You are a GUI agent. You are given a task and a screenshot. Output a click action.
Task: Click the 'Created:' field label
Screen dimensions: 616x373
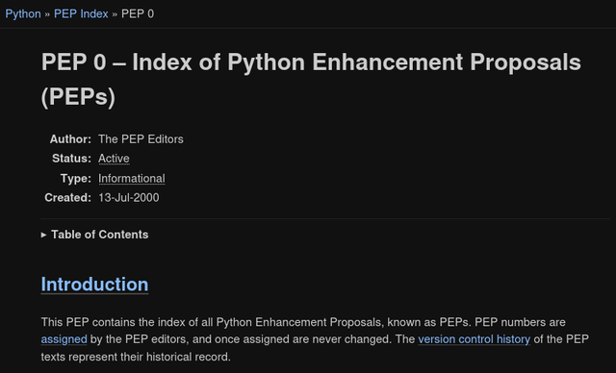(x=67, y=198)
